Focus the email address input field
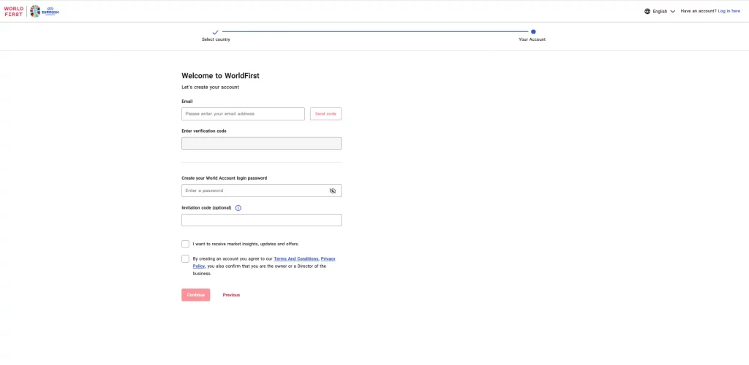749x365 pixels. pyautogui.click(x=243, y=114)
